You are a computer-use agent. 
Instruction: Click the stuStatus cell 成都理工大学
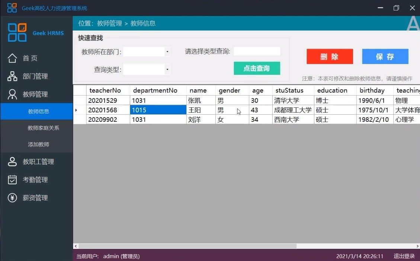click(293, 110)
